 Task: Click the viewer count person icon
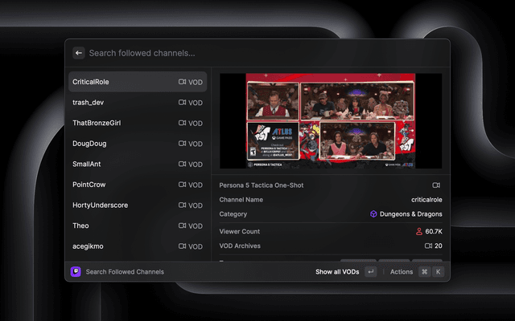pyautogui.click(x=418, y=231)
